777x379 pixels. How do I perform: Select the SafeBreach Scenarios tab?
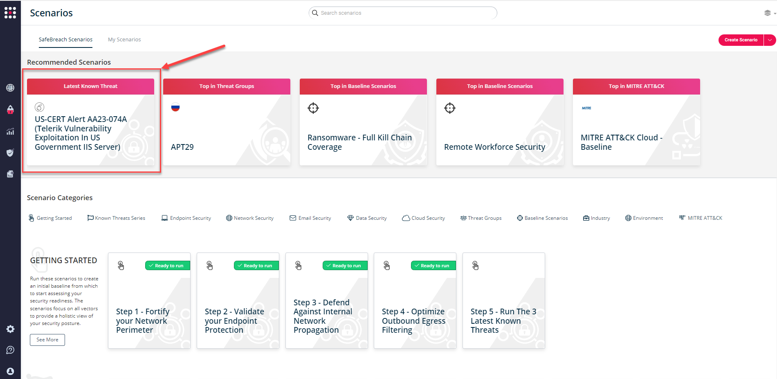tap(65, 39)
